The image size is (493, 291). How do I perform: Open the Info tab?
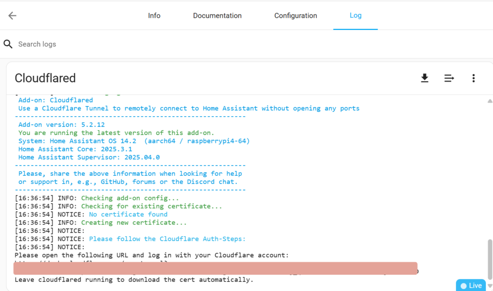[x=154, y=15]
